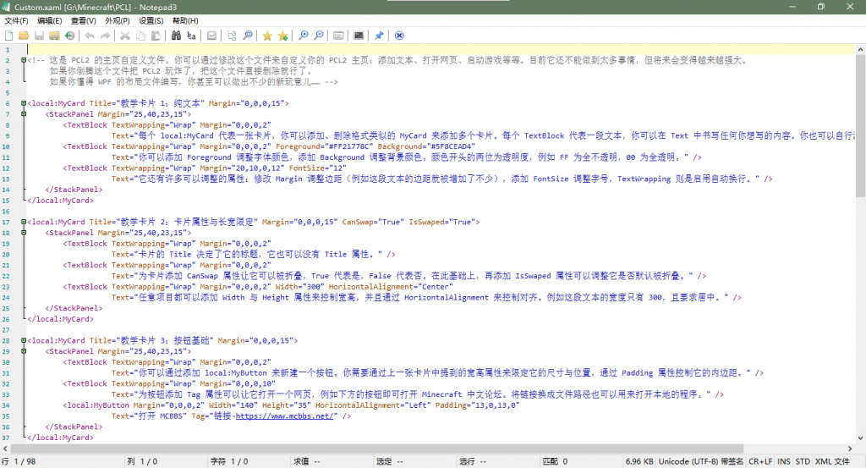This screenshot has height=468, width=866.
Task: Click the yellow star Favorites icon
Action: pyautogui.click(x=267, y=36)
